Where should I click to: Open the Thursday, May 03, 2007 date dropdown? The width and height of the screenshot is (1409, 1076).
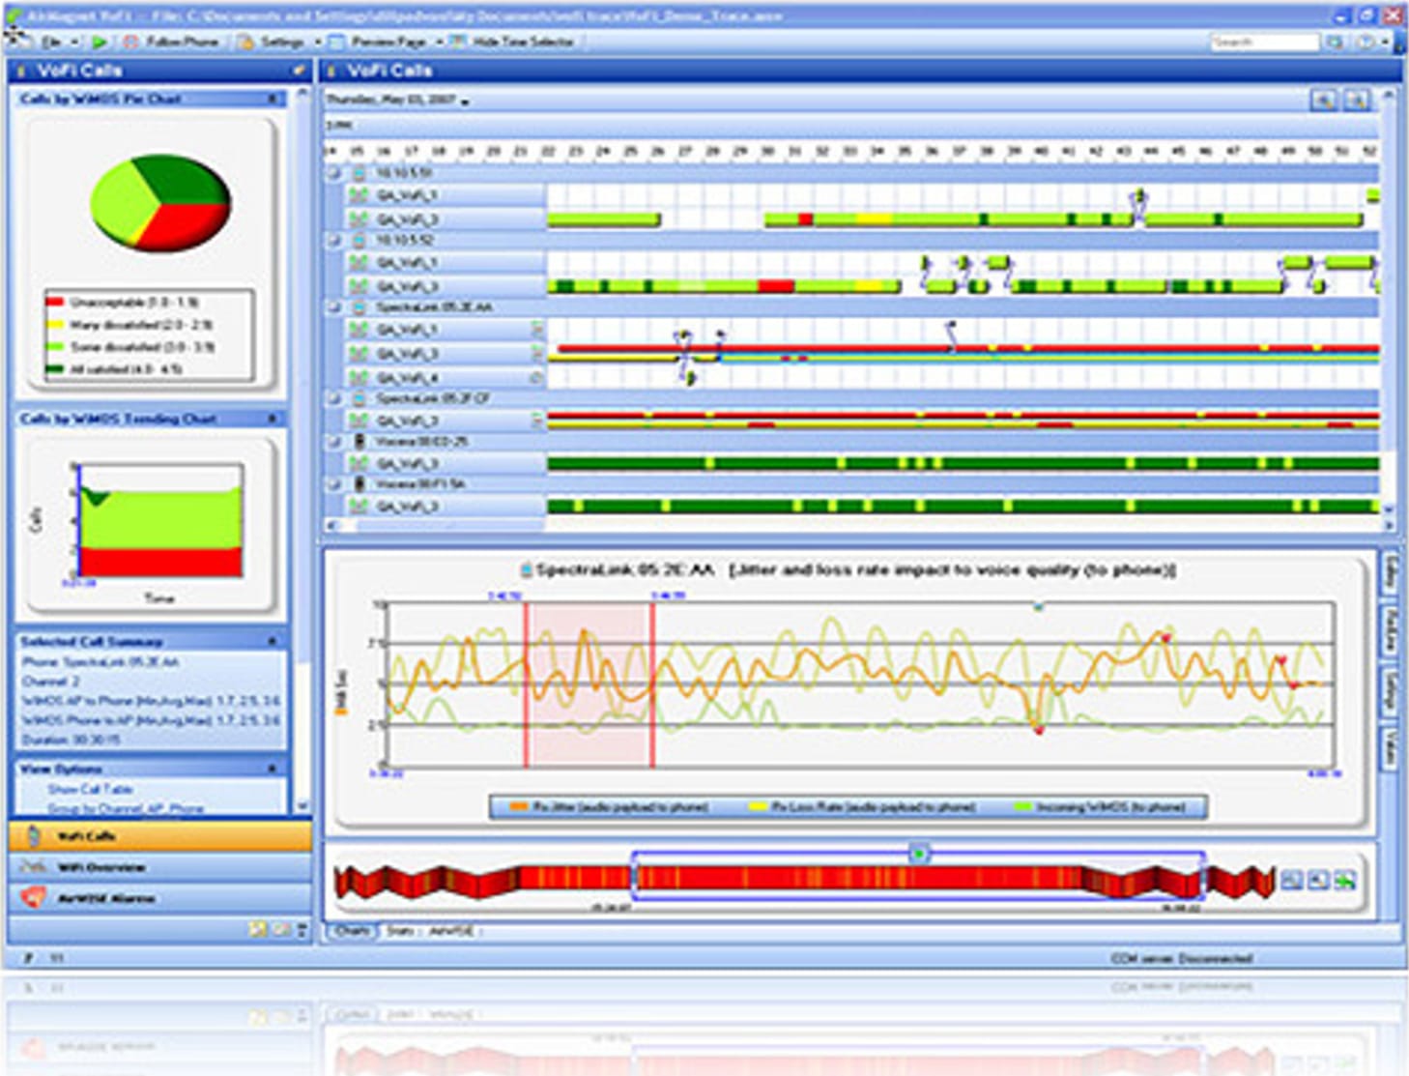point(465,101)
